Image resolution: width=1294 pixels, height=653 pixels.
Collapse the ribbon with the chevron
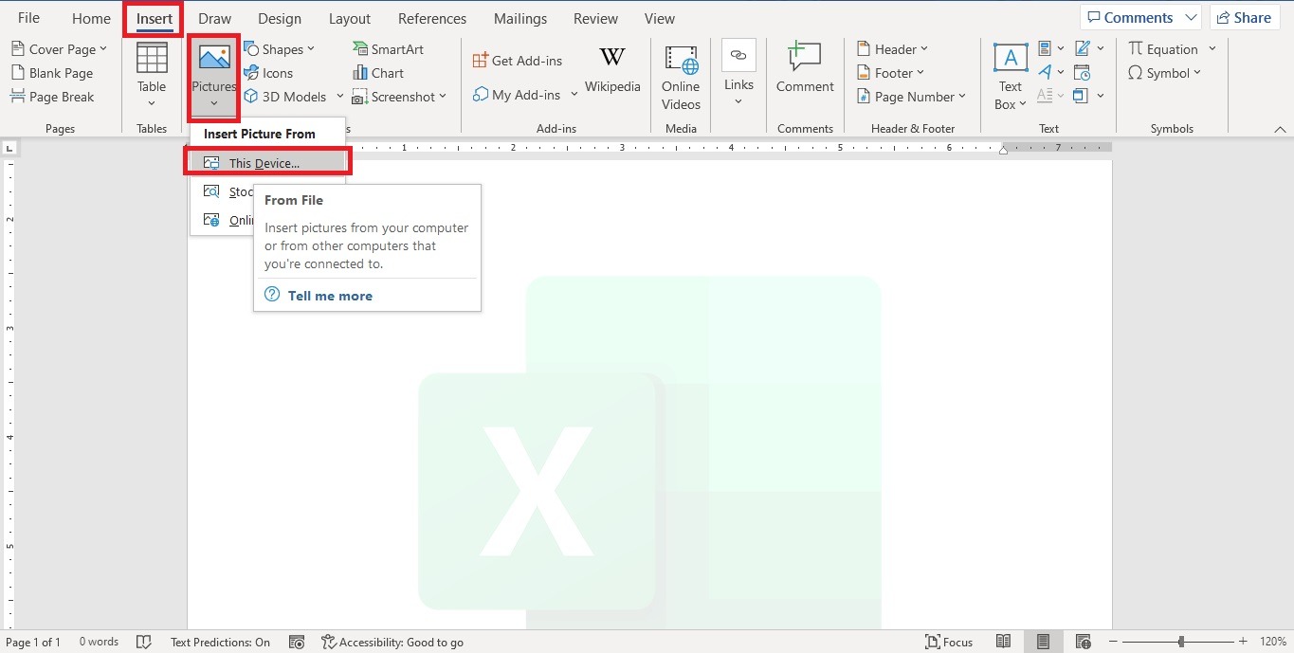(1279, 129)
